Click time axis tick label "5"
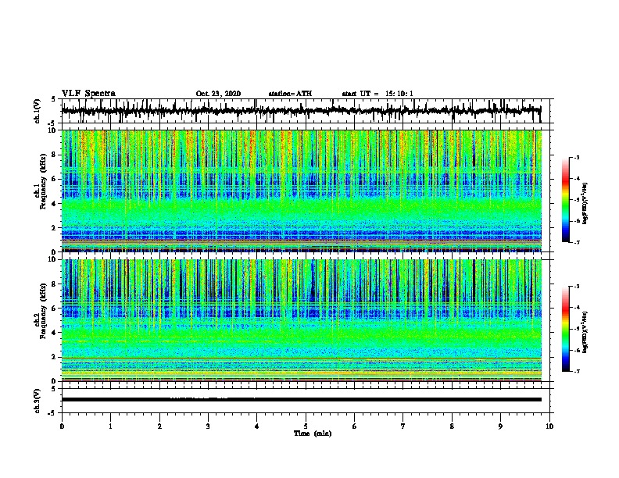This screenshot has width=619, height=478. (306, 426)
